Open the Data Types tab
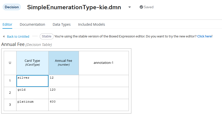Screen dimensions: 222x119 coord(61,24)
